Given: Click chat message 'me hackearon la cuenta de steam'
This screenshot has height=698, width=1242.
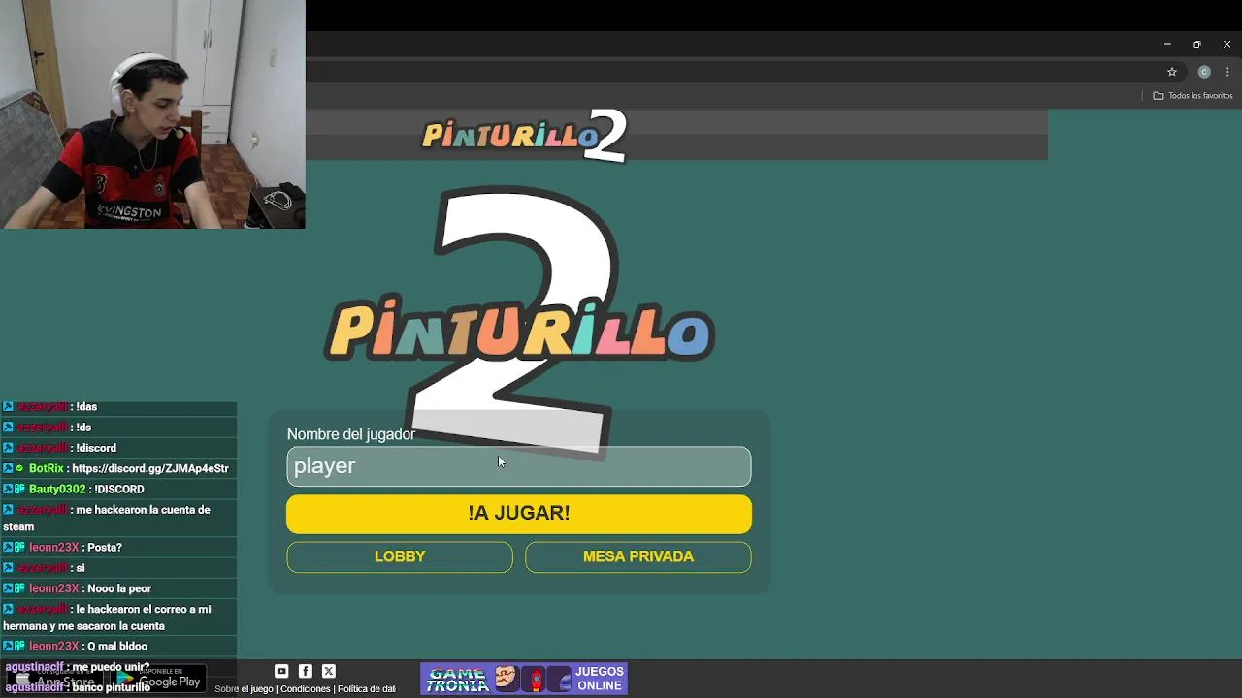Looking at the screenshot, I should pos(107,518).
